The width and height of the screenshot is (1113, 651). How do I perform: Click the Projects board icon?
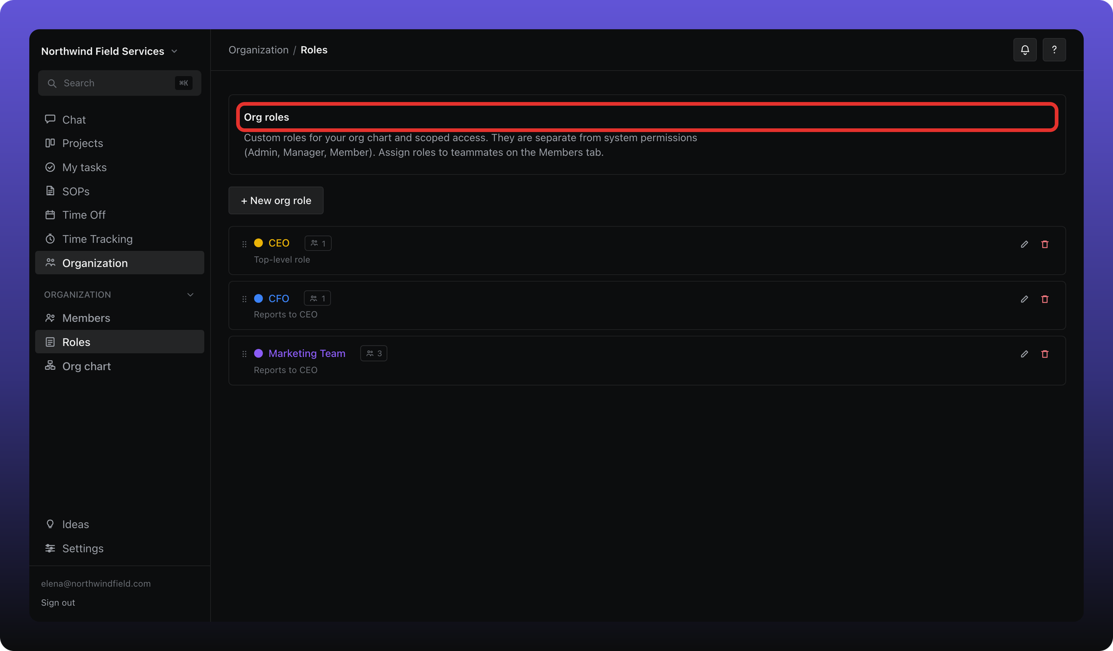50,143
